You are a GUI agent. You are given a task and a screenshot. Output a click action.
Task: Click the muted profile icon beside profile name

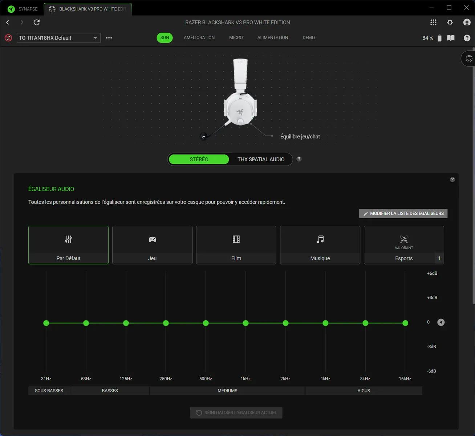(x=8, y=38)
